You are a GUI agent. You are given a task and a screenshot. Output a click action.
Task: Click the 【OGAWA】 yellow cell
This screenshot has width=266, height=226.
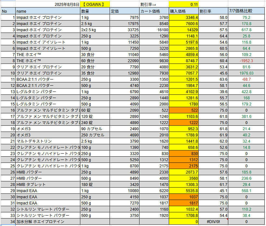pos(95,5)
